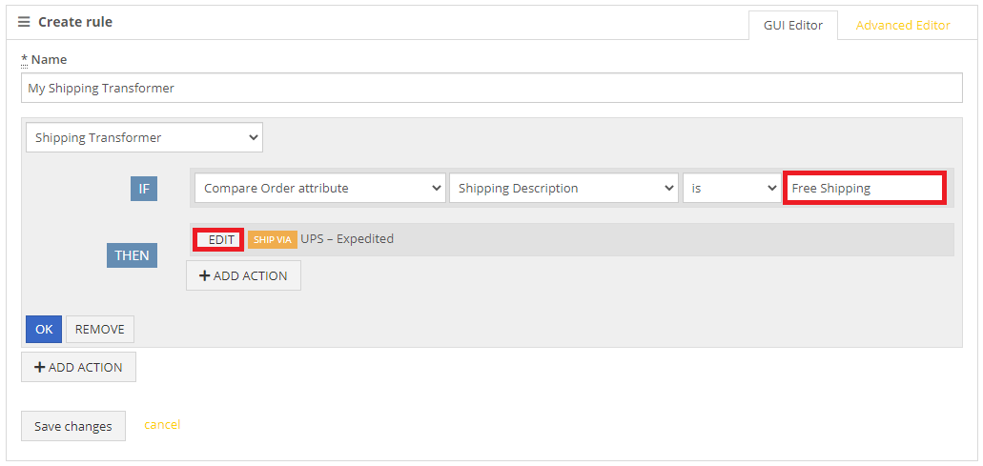Viewport: 983px width, 466px height.
Task: Click the orange SHIP VIA badge
Action: point(272,240)
